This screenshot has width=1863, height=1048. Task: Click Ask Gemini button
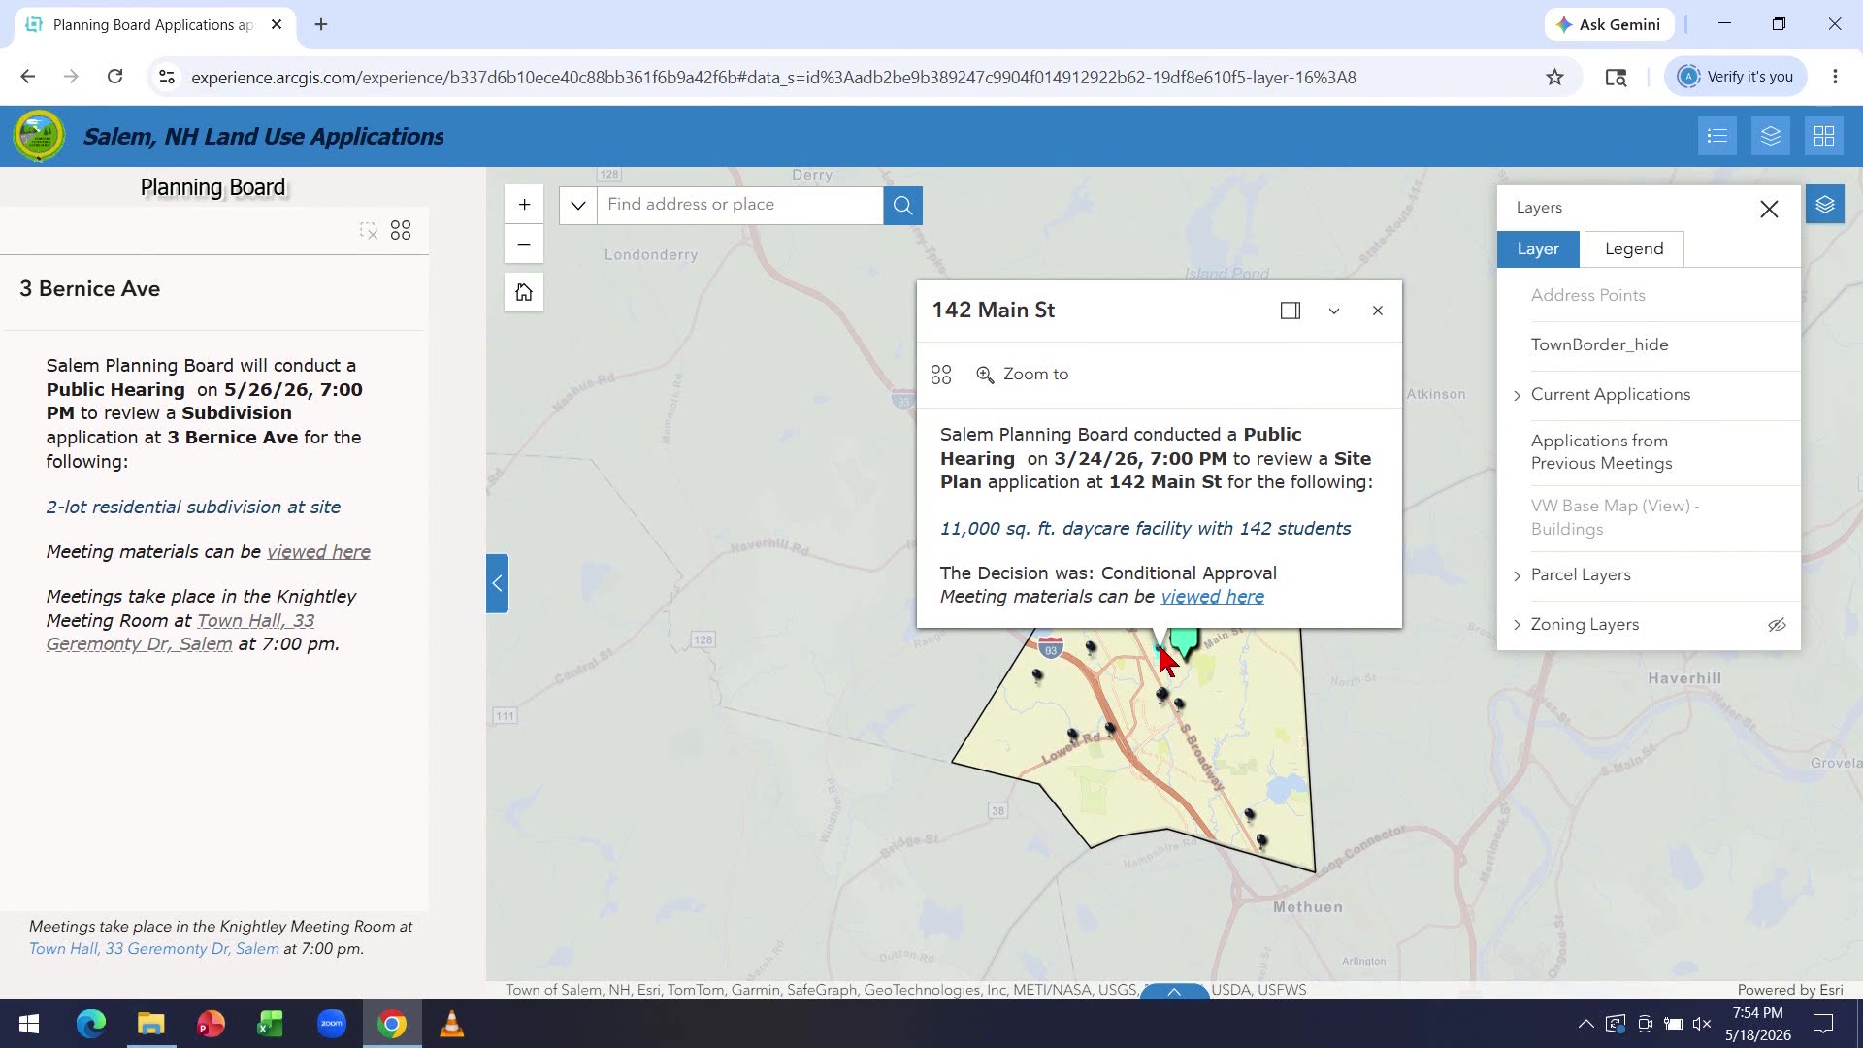coord(1609,24)
